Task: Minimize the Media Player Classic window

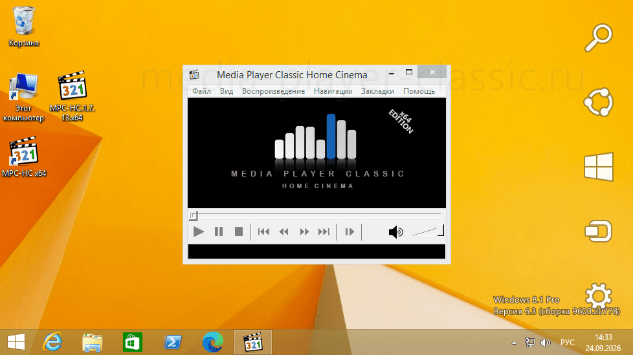Action: [x=392, y=73]
